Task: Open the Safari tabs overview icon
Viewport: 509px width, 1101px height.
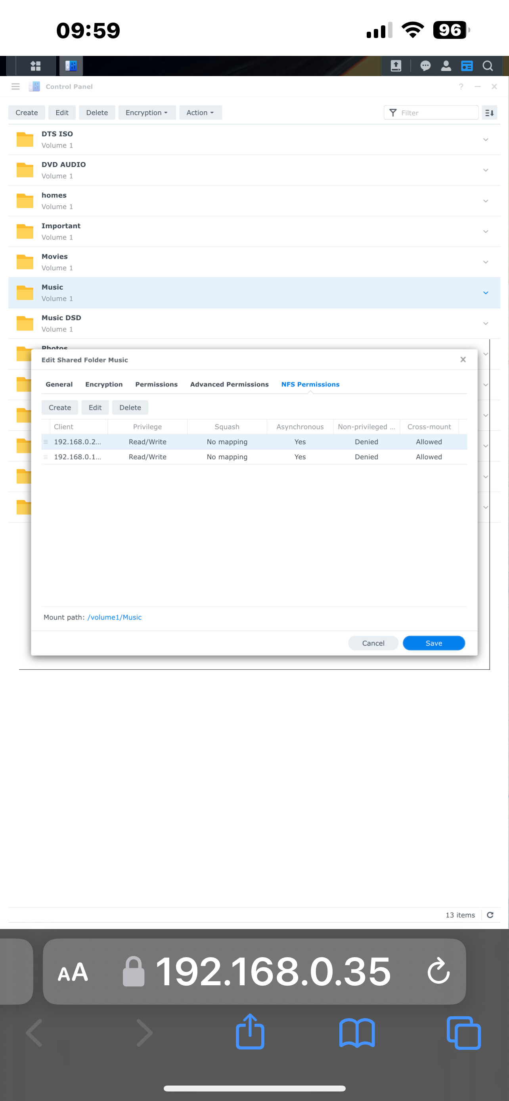Action: pyautogui.click(x=464, y=1033)
